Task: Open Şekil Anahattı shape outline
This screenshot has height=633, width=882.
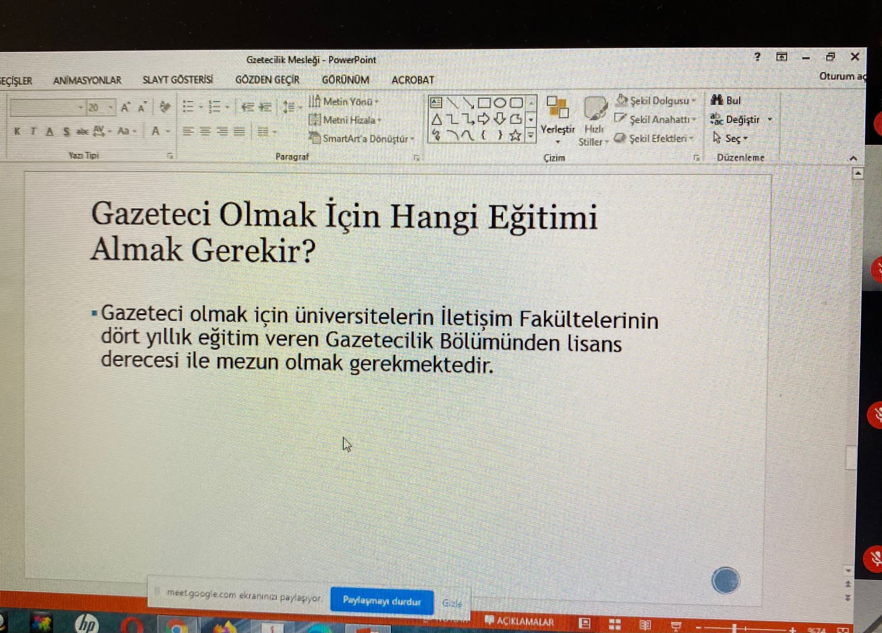Action: (655, 119)
